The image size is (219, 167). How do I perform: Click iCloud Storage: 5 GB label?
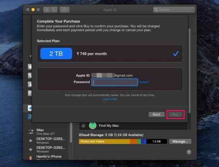click(x=111, y=135)
